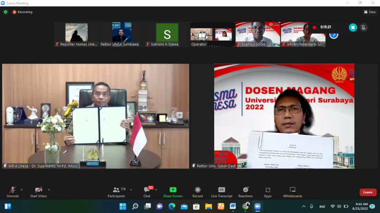Switch to Microsoft Word on taskbar

point(233,206)
